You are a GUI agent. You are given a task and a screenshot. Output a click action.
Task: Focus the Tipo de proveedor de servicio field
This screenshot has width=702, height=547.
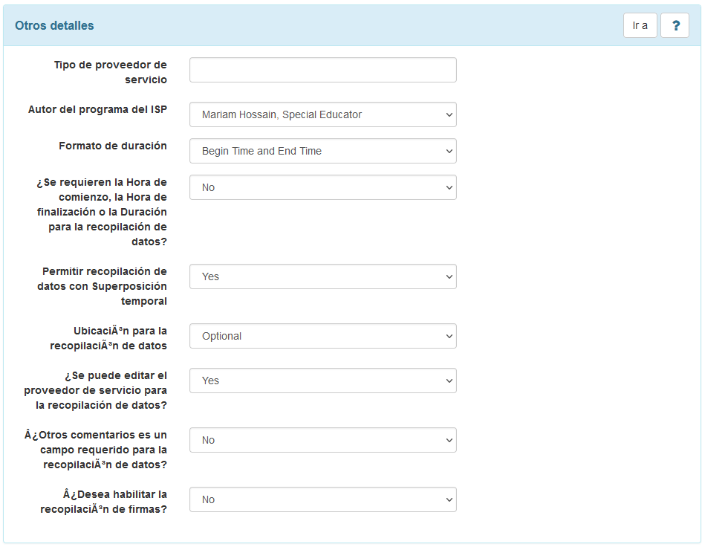tap(323, 70)
